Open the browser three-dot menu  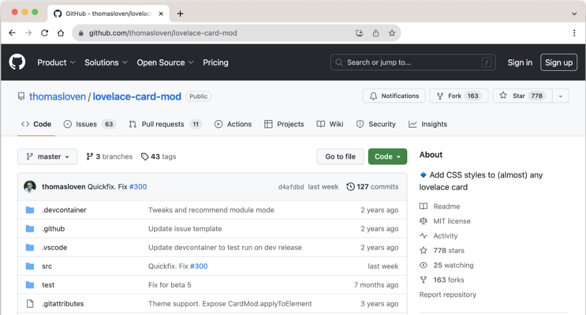click(574, 33)
